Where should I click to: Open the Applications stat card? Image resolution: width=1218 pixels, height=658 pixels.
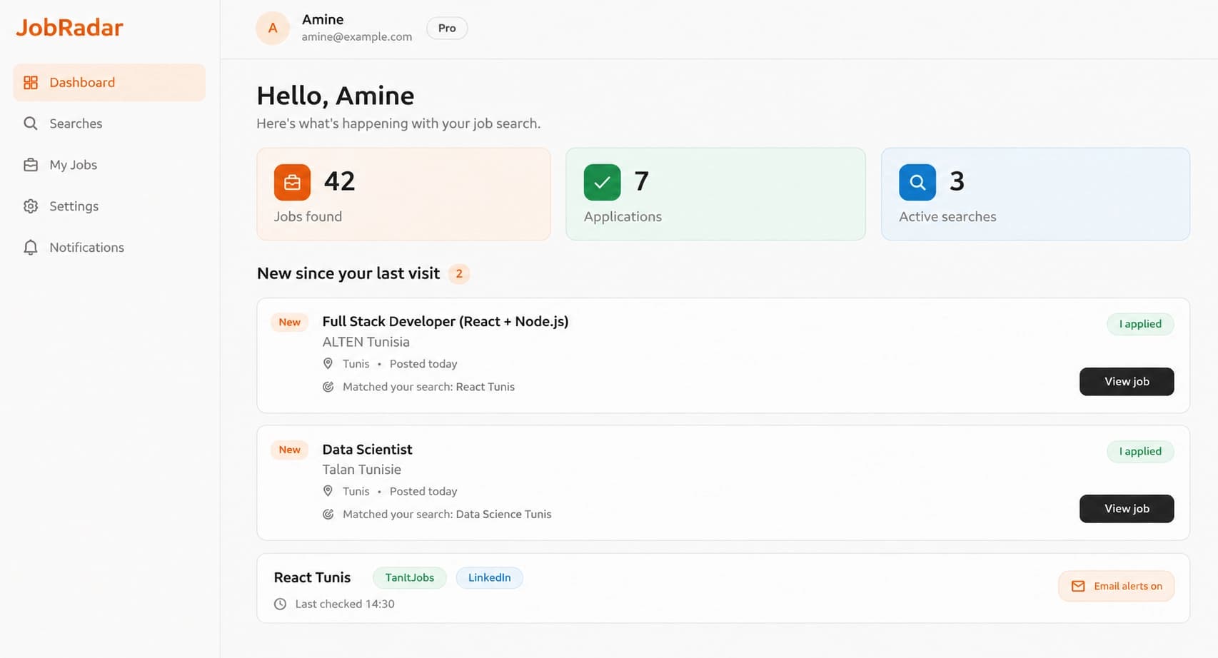point(715,194)
